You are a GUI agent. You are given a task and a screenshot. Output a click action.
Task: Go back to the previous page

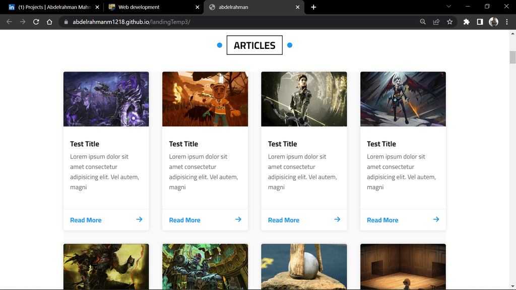click(9, 22)
